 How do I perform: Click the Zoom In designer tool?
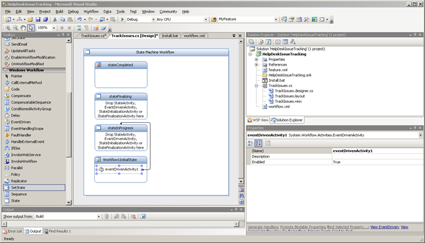coord(8,28)
